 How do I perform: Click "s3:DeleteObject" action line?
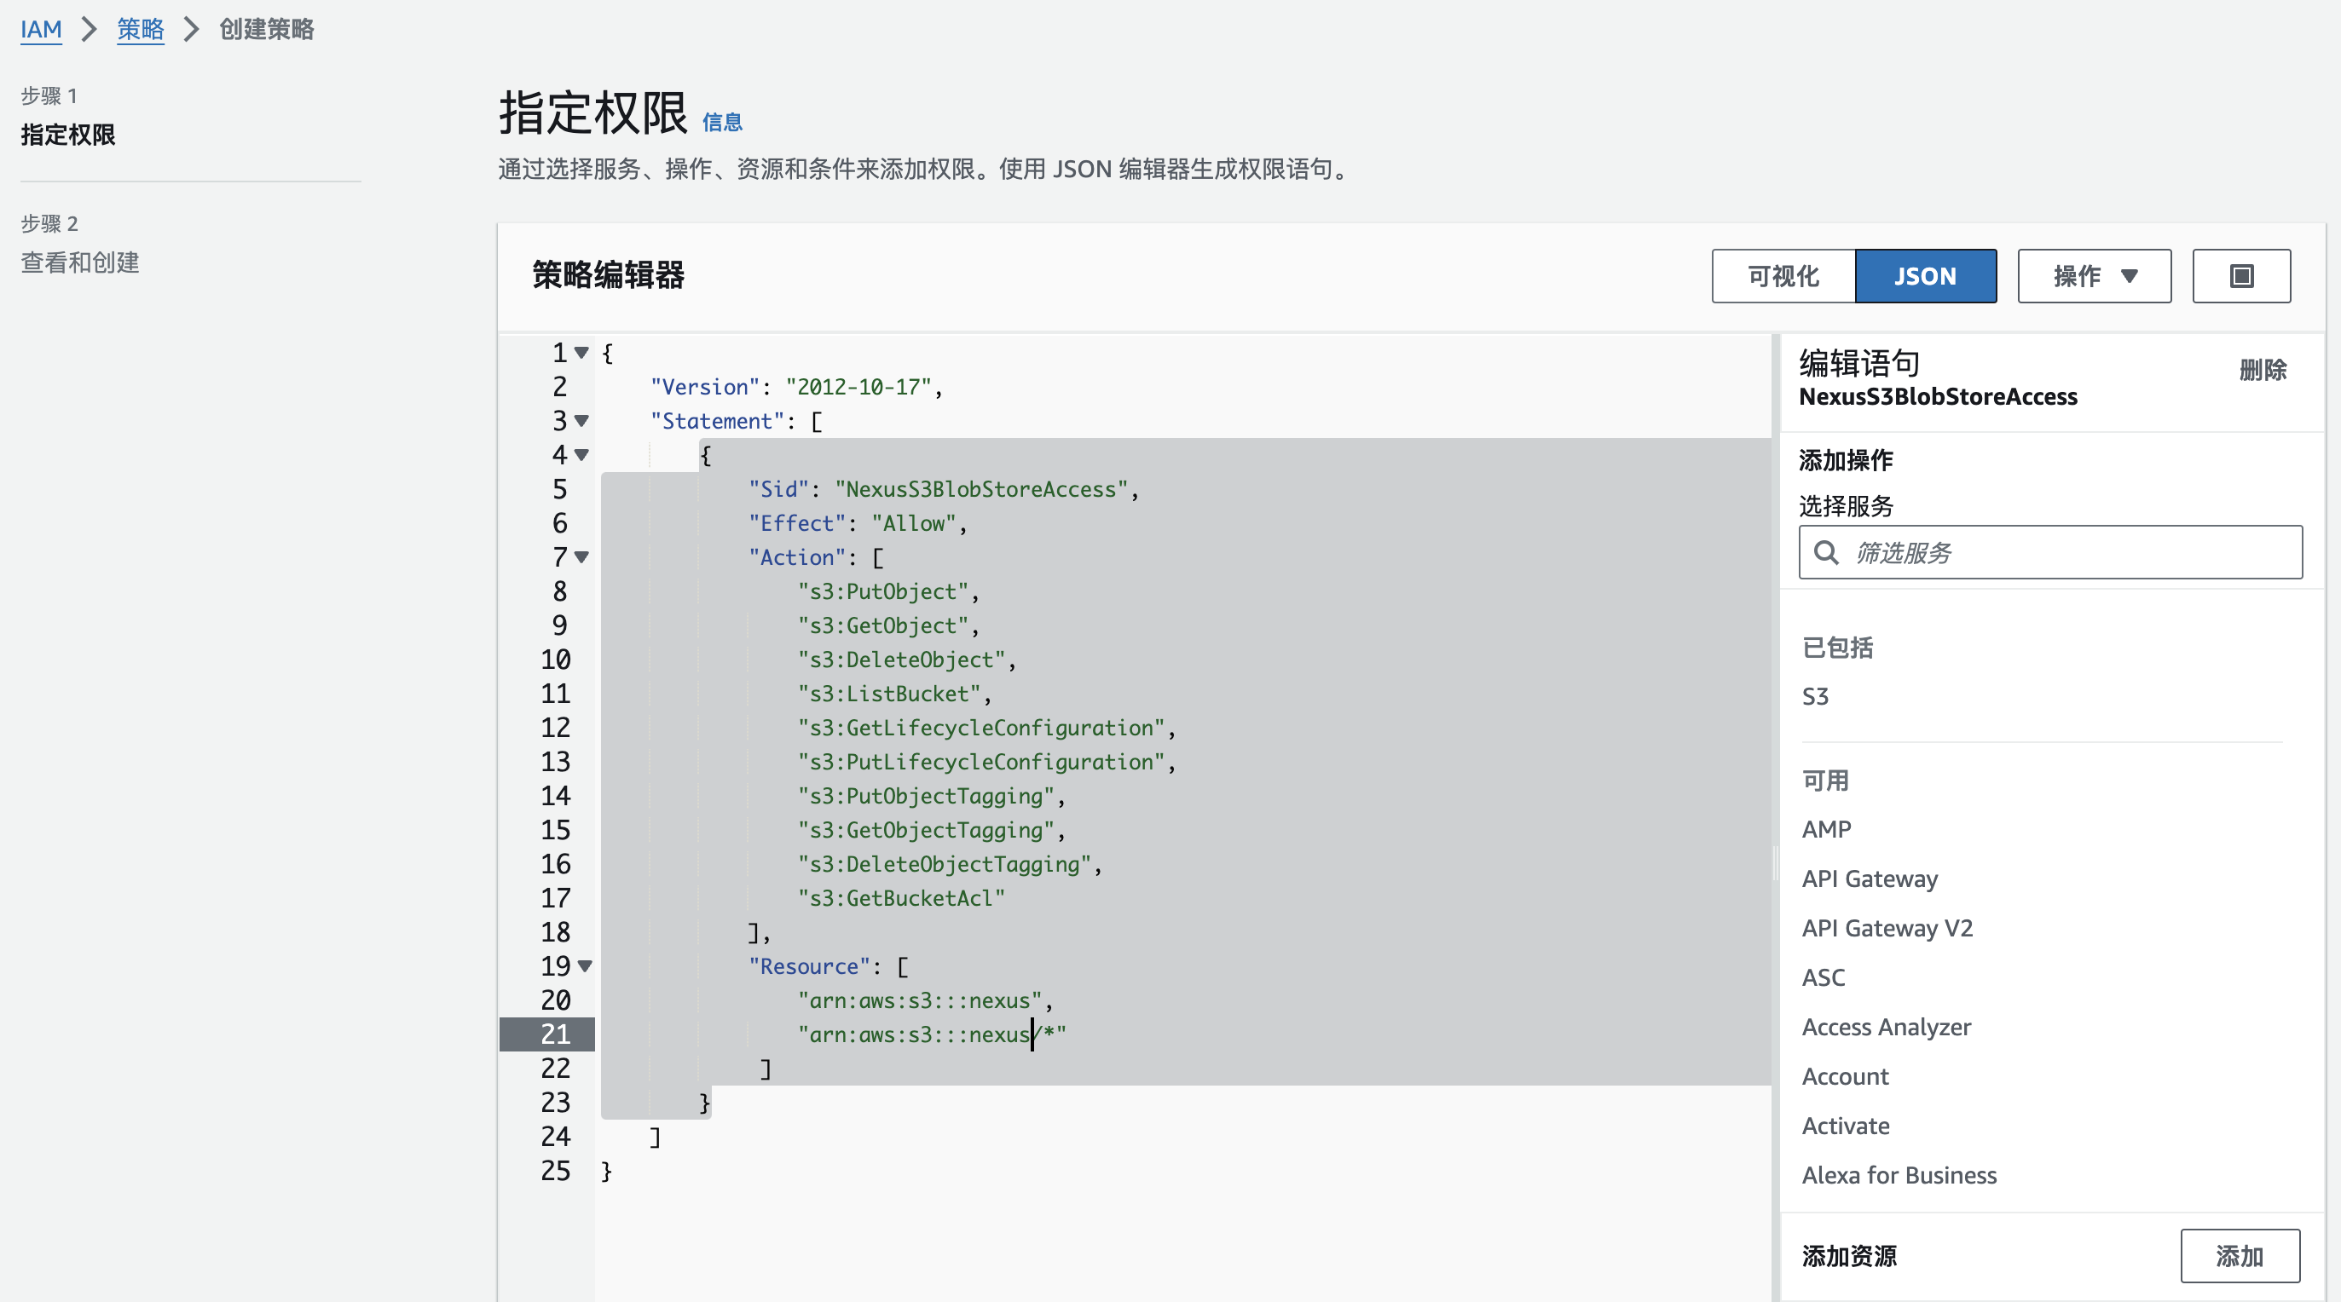[900, 660]
